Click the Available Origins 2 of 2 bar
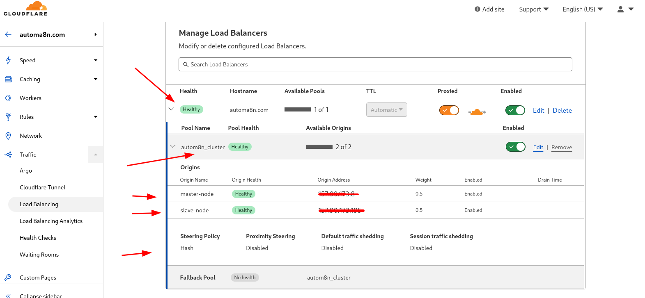The height and width of the screenshot is (298, 645). (319, 147)
